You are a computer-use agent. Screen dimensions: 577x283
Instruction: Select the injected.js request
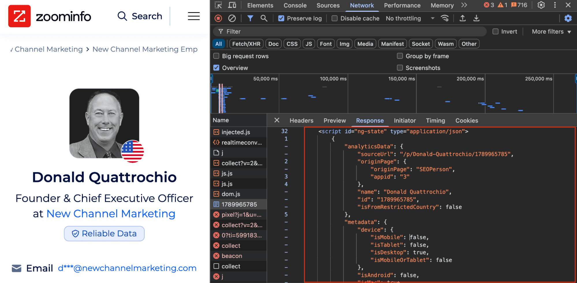tap(238, 132)
